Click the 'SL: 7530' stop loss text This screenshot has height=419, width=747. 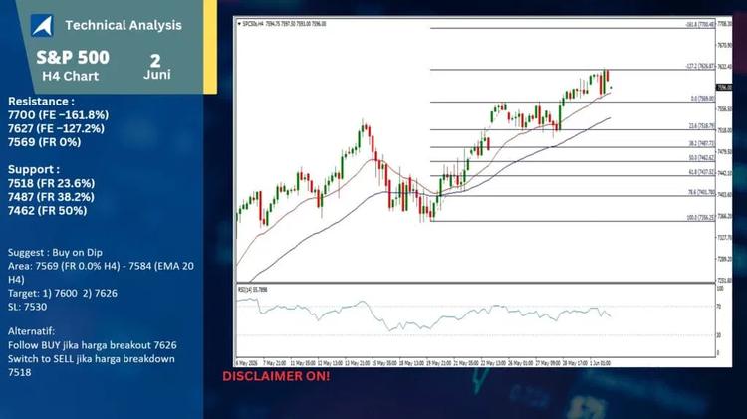[x=27, y=307]
